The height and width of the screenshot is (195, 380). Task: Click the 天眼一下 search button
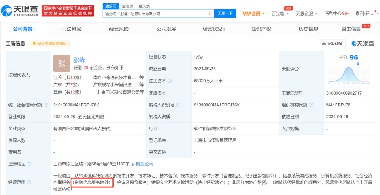[x=225, y=14]
